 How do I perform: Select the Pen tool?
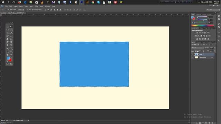pos(8,48)
